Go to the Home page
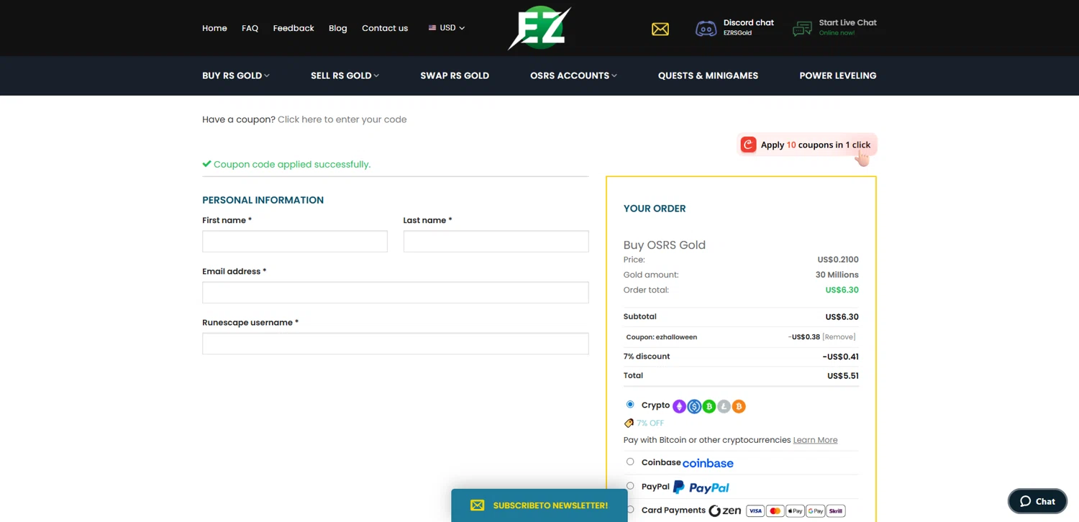Screen dimensions: 1079x522 pyautogui.click(x=214, y=28)
